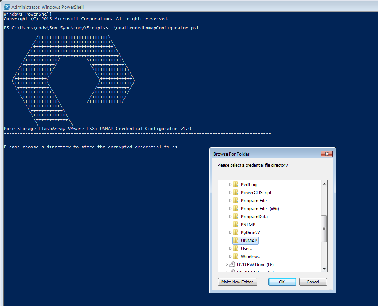Expand the PowerCLIScript folder

pyautogui.click(x=230, y=193)
